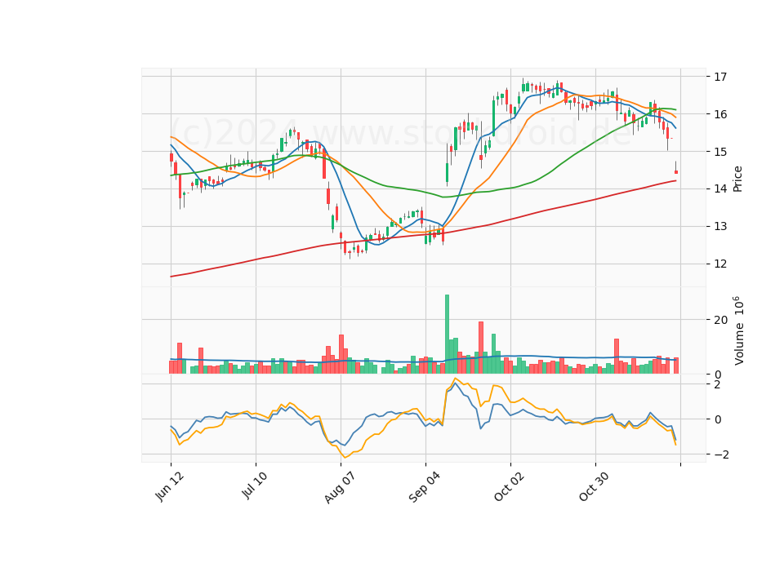Click the price axis value 17
The width and height of the screenshot is (784, 563).
click(x=720, y=77)
